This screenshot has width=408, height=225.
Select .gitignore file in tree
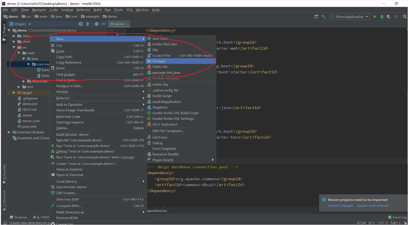[x=27, y=98]
